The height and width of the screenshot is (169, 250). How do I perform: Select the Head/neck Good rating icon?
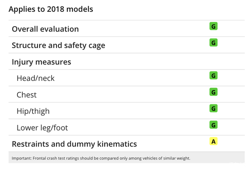coord(213,76)
